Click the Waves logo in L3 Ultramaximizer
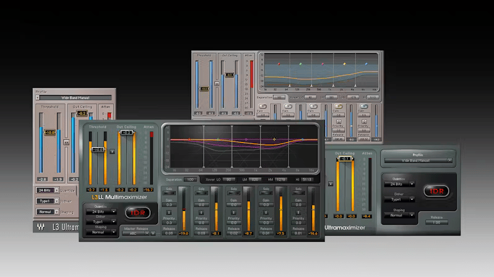 (41, 227)
